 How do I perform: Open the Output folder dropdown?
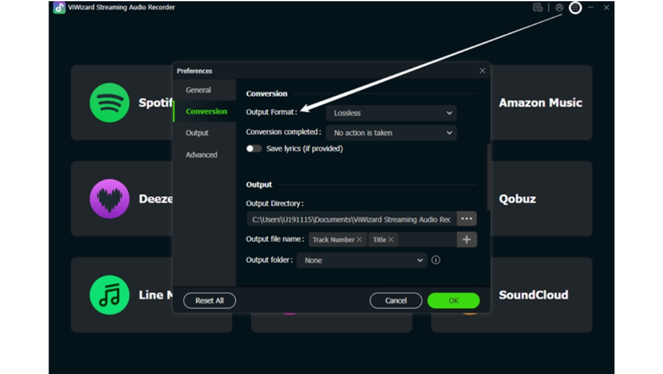pyautogui.click(x=362, y=260)
